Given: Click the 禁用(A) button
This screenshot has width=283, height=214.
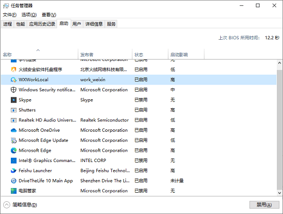Looking at the screenshot, I should [261, 205].
